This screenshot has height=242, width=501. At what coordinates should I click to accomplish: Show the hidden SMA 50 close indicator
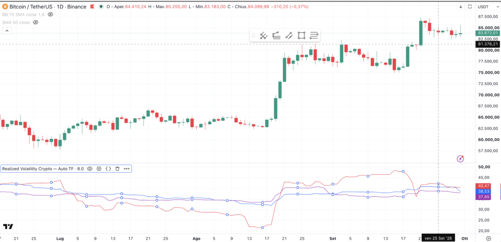[x=35, y=22]
